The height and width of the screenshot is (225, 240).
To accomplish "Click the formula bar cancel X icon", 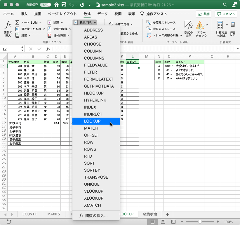I will [31, 49].
